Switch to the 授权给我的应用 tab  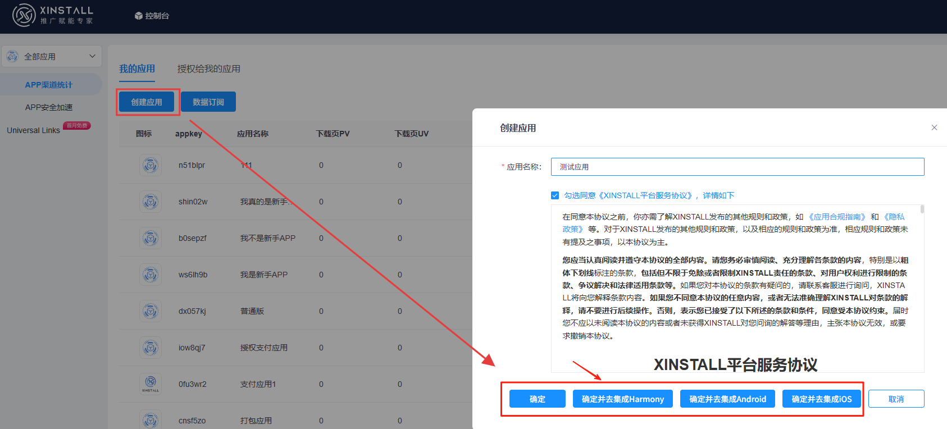click(x=209, y=69)
